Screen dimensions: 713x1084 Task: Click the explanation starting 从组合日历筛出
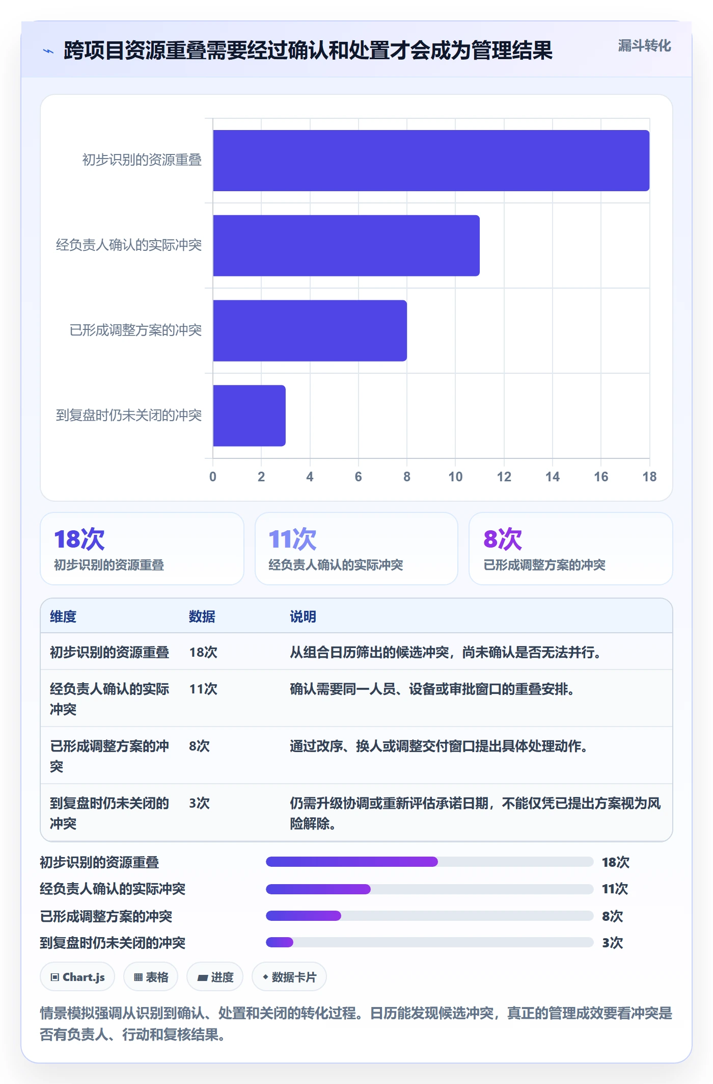click(446, 652)
